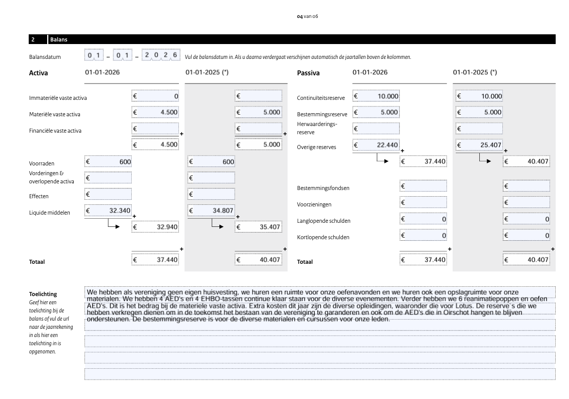Click Bestemmingsfondsen field for 01-01-2026
The width and height of the screenshot is (569, 399).
(x=423, y=186)
